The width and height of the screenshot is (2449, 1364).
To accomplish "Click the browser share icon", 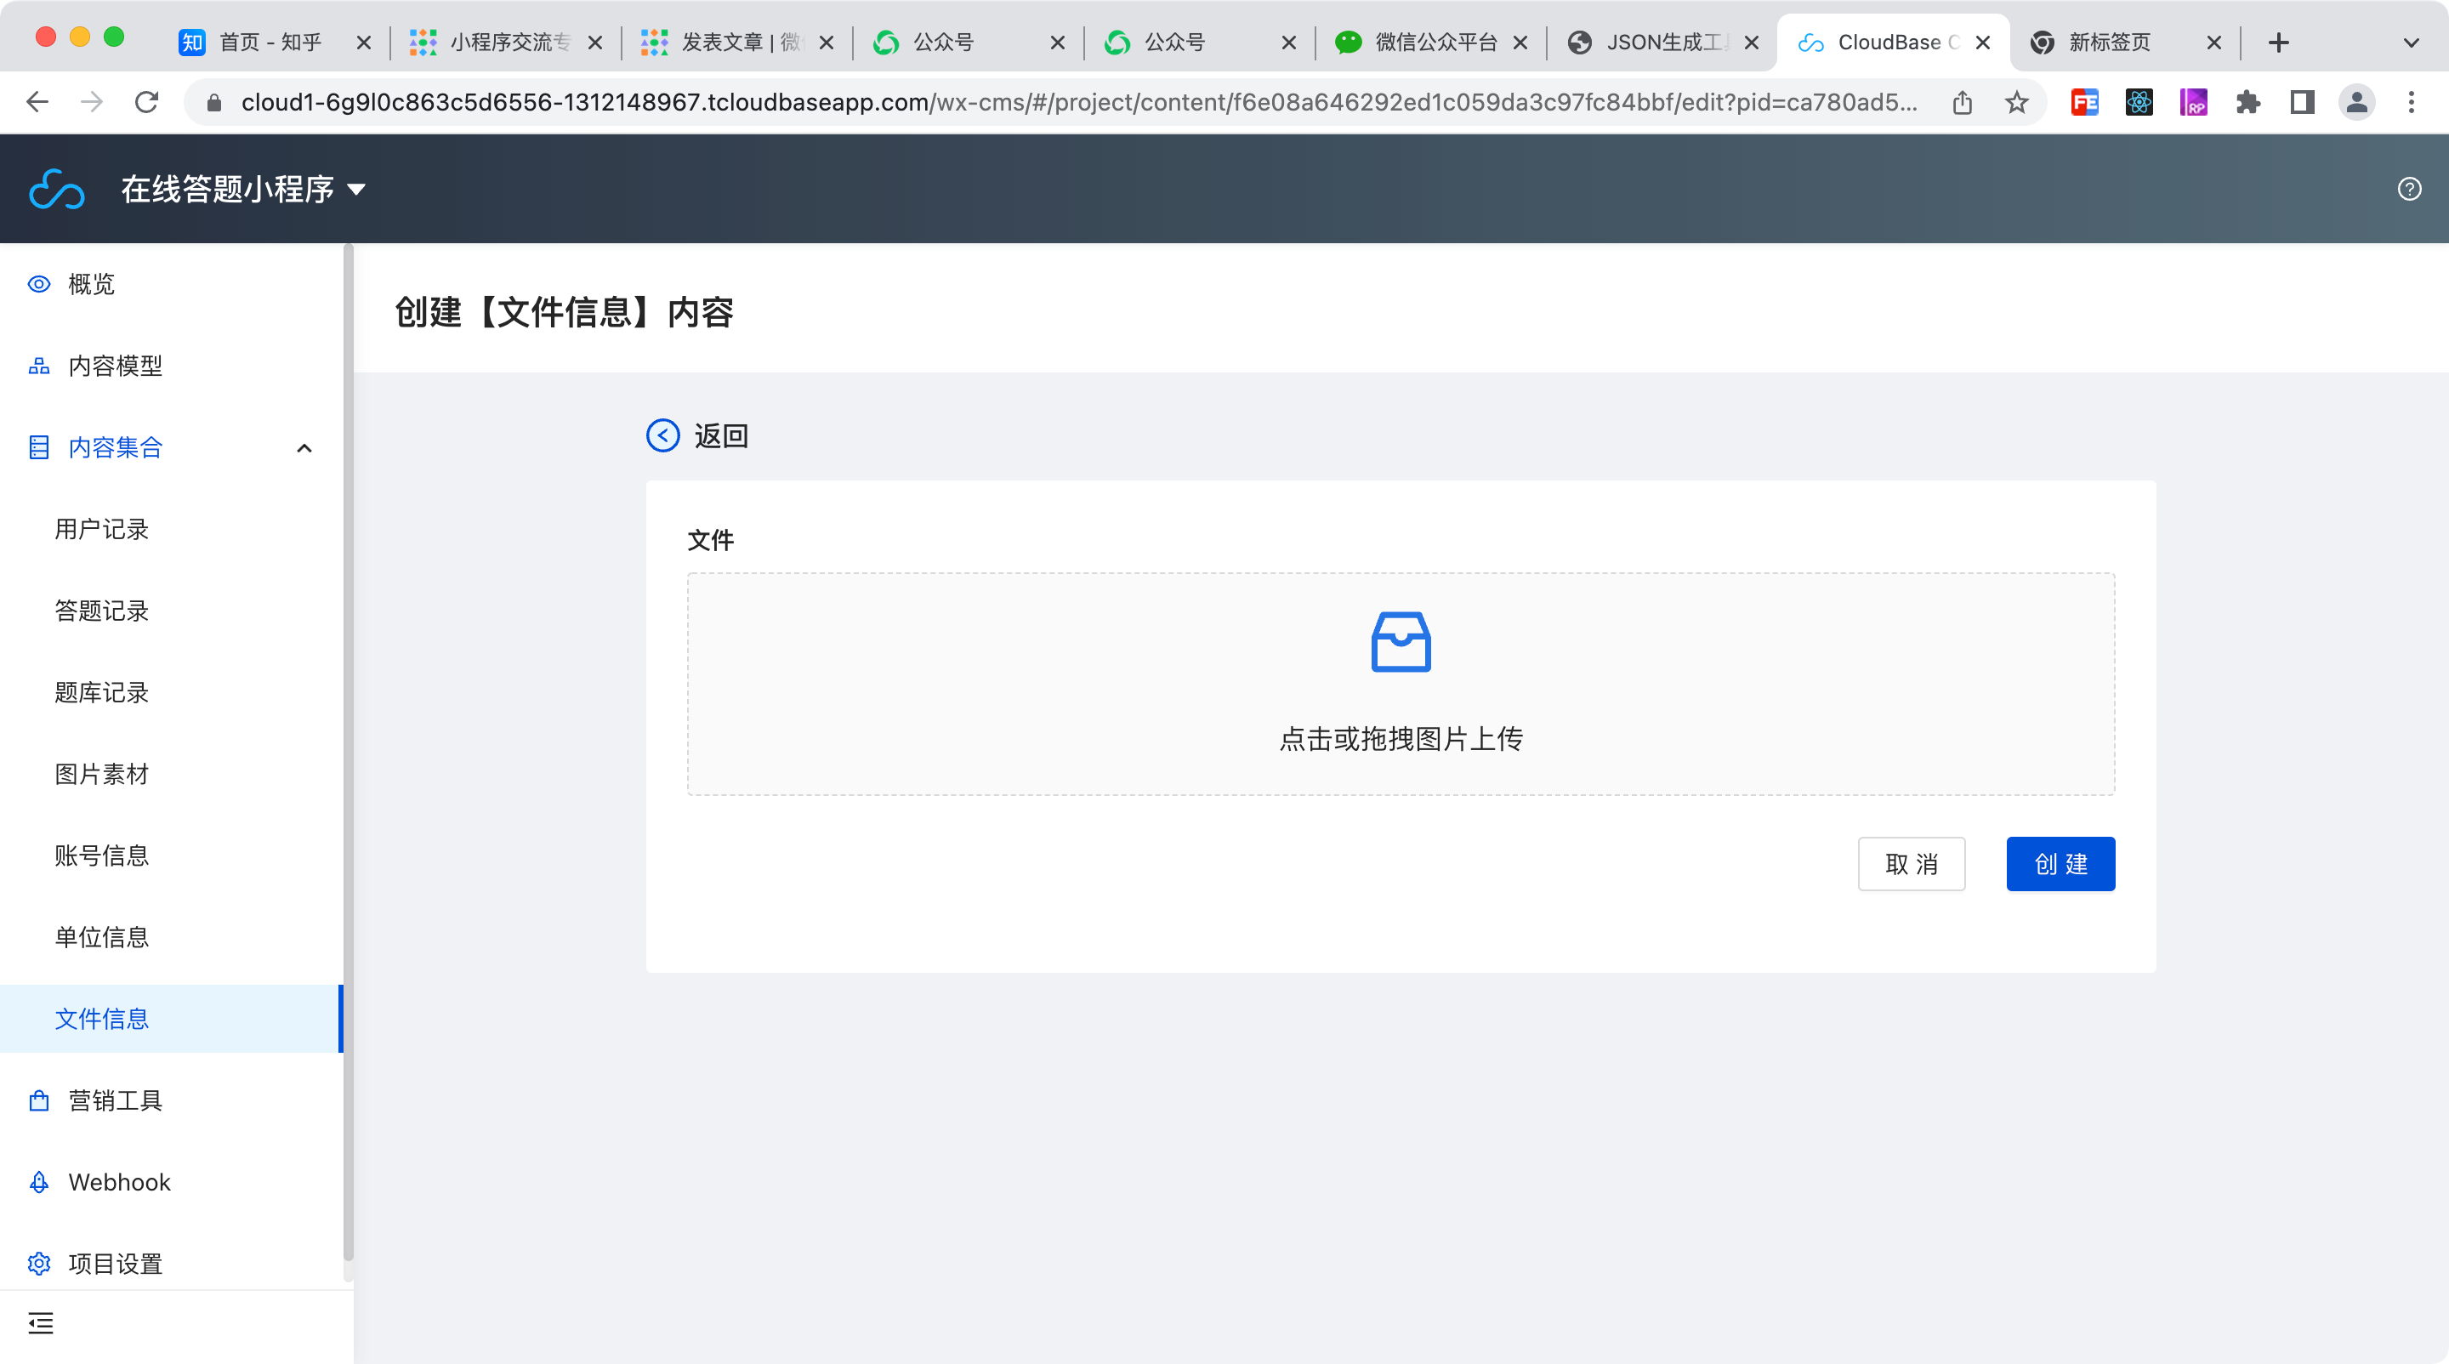I will 1963,102.
